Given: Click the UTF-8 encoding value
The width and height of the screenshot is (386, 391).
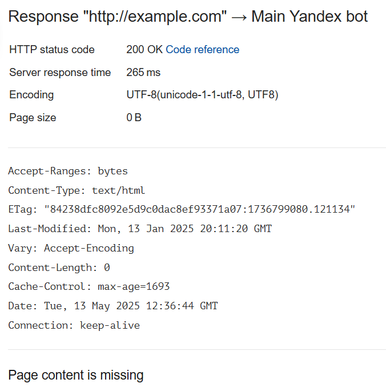Looking at the screenshot, I should 202,95.
